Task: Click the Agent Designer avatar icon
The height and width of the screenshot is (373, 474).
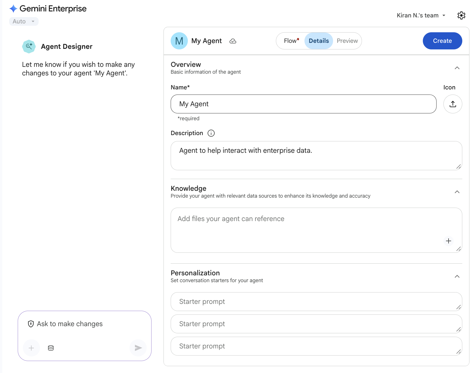Action: pyautogui.click(x=29, y=47)
